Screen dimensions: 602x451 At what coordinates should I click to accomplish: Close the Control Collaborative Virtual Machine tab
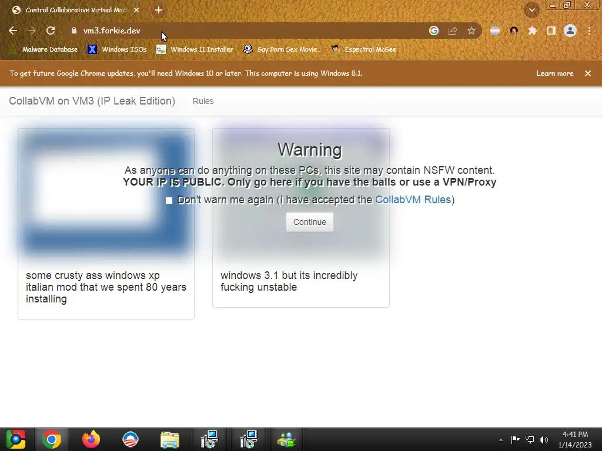point(136,10)
